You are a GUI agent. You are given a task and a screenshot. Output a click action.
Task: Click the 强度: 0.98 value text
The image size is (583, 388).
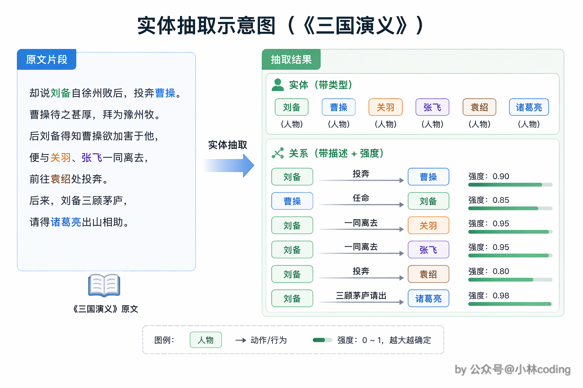coord(489,296)
